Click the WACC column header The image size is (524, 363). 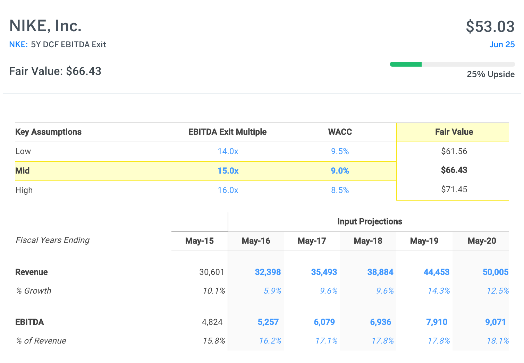340,132
